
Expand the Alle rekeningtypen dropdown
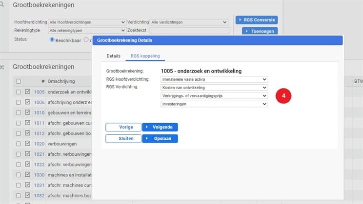pos(87,30)
